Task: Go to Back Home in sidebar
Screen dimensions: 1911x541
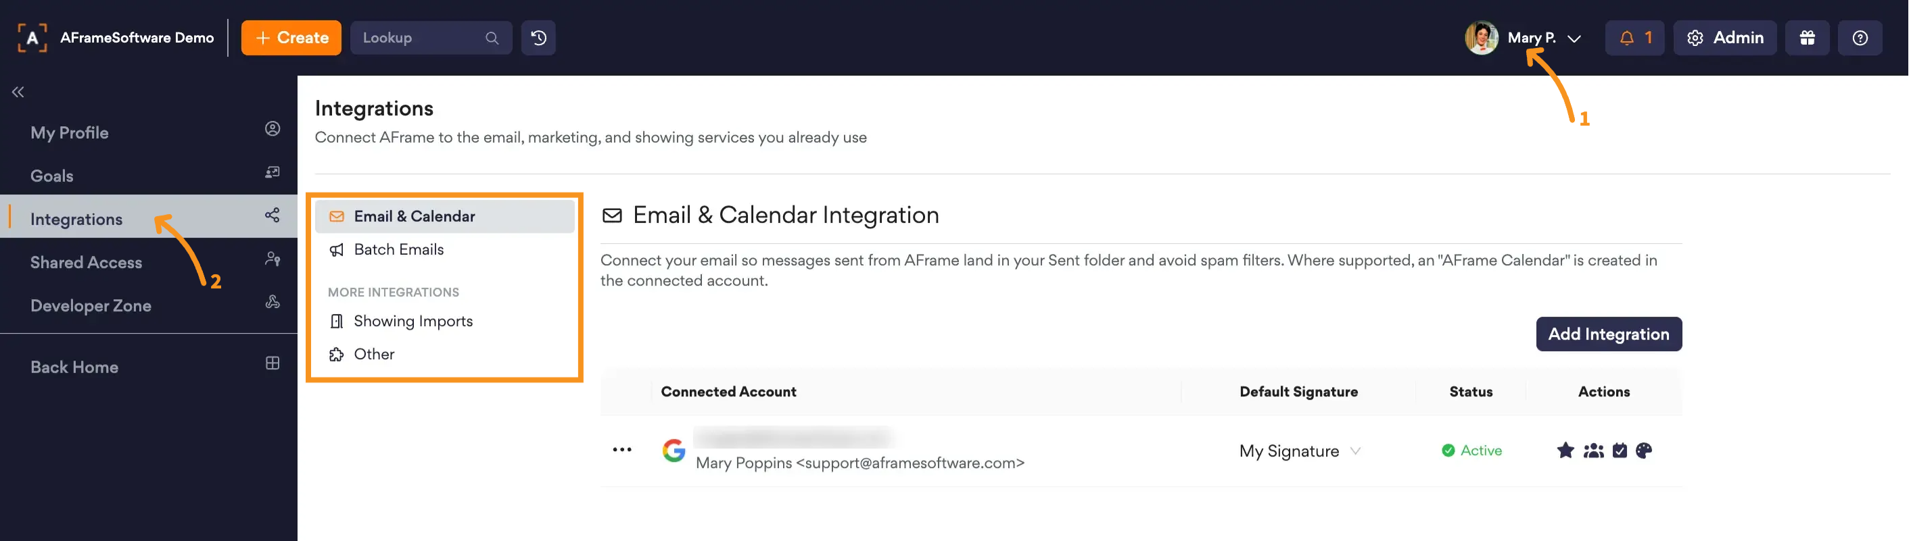Action: click(x=148, y=367)
